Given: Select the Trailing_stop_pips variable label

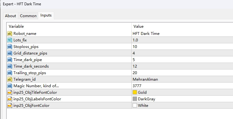Looking at the screenshot, I should [30, 73].
